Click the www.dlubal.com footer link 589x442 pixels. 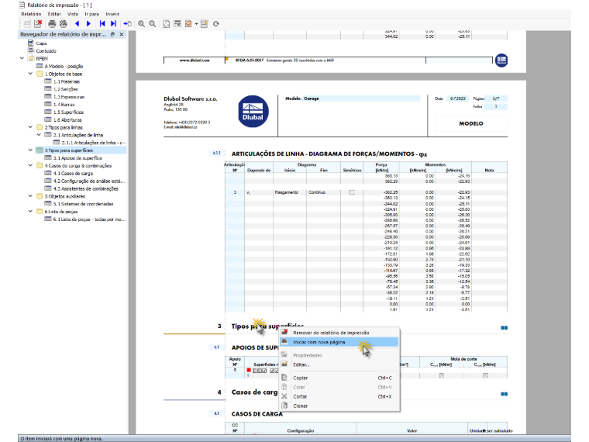pos(195,60)
